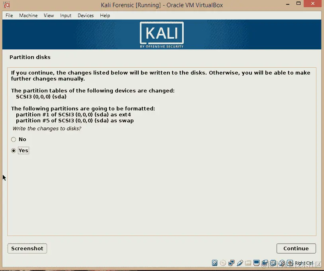The image size is (324, 271).
Task: Click the 'Write the changes to disks?' text
Action: click(x=47, y=129)
